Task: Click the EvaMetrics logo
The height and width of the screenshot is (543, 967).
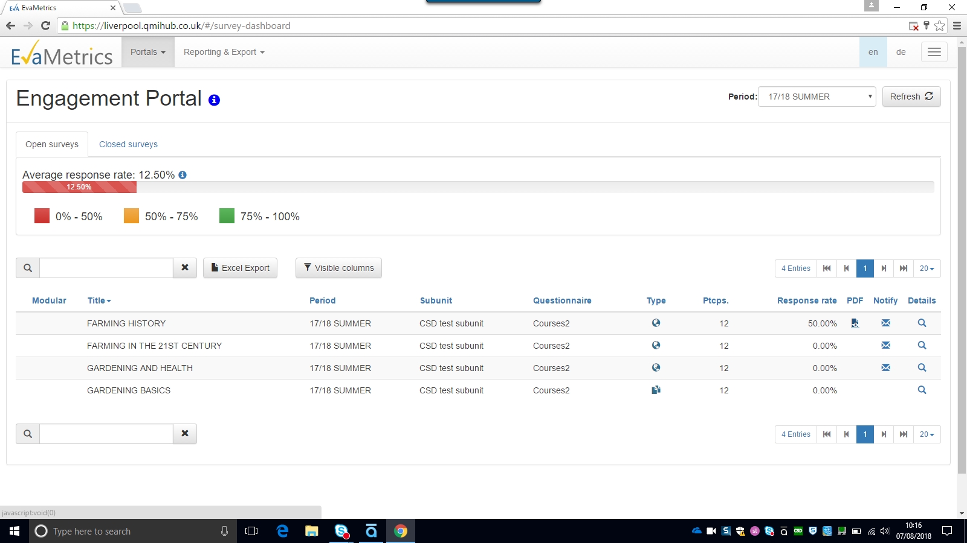Action: pyautogui.click(x=62, y=53)
